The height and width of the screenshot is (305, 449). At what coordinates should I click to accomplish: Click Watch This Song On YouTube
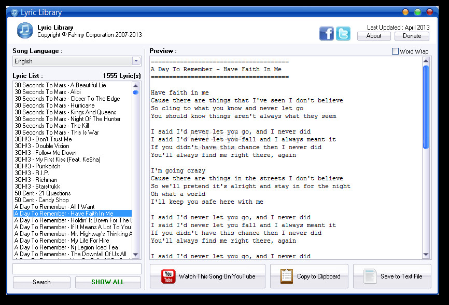[207, 276]
